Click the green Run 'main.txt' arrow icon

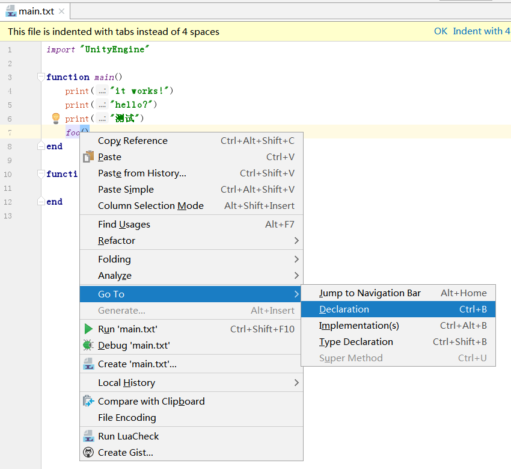click(88, 329)
